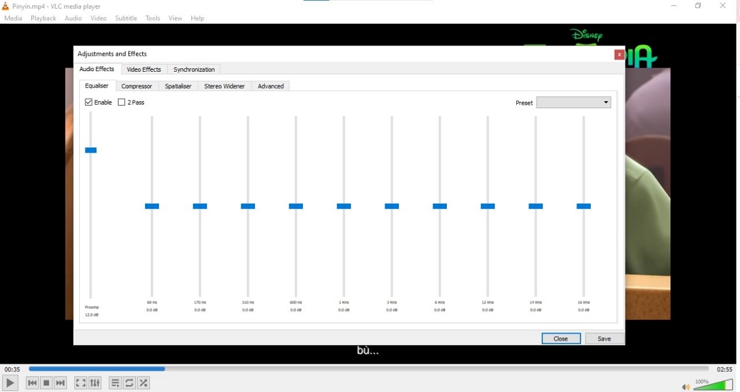Click the 170 Hz band slider handle

(200, 206)
